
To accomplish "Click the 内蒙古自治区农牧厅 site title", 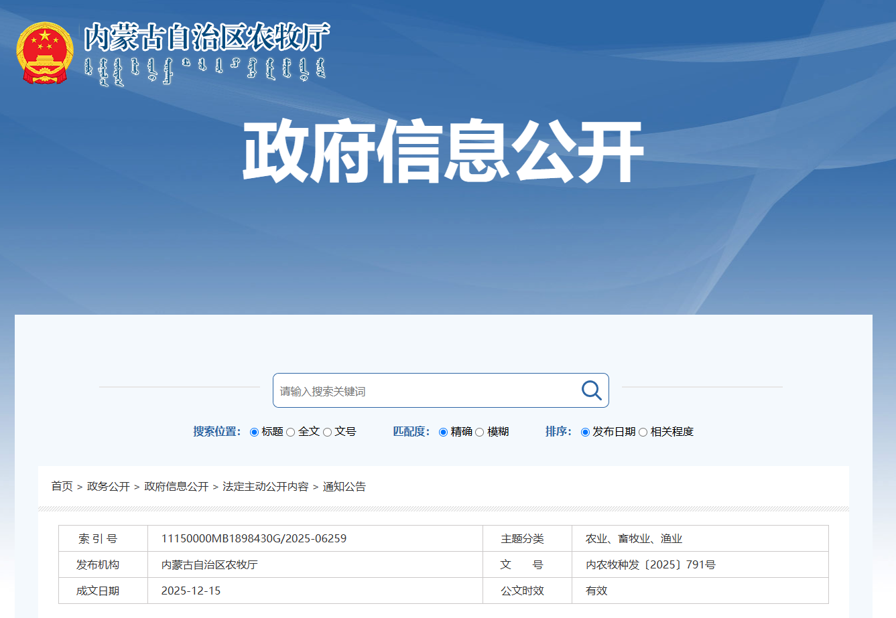I will 206,37.
